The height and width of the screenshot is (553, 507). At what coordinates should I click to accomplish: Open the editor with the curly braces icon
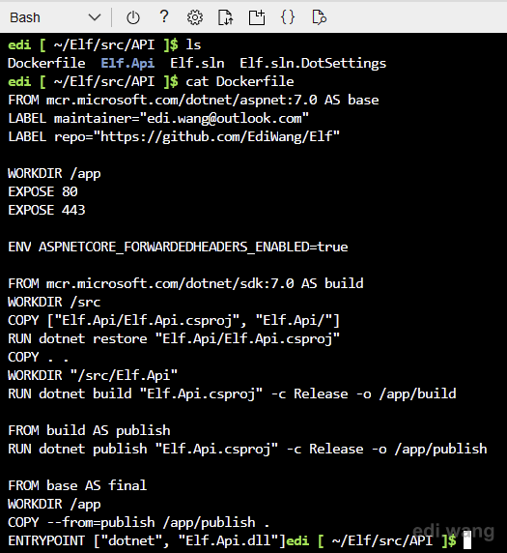288,17
